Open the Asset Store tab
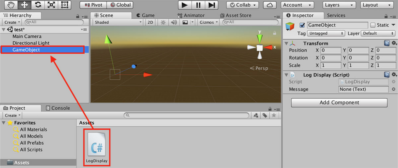The width and height of the screenshot is (398, 168). tap(236, 16)
